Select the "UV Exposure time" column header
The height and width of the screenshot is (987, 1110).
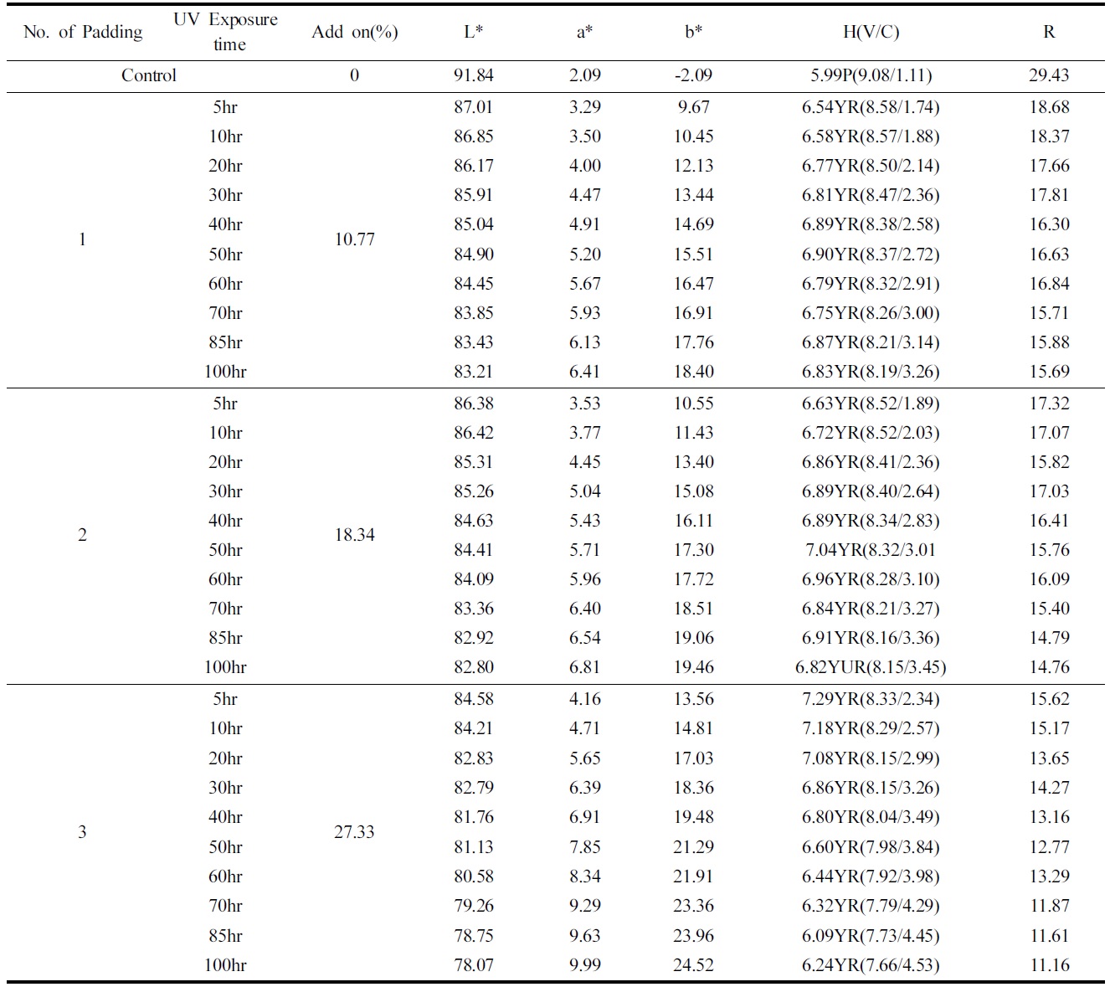(225, 32)
